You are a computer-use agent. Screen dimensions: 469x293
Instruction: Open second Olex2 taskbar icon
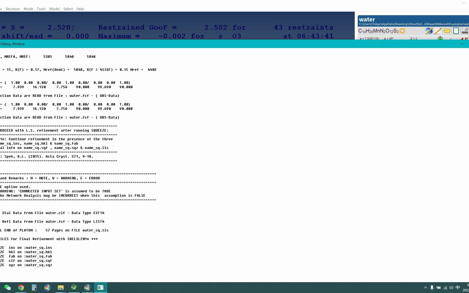click(87, 288)
